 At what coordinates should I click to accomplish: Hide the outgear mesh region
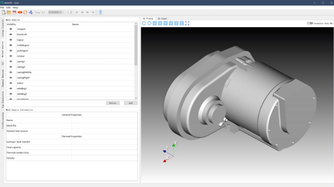pyautogui.click(x=11, y=29)
